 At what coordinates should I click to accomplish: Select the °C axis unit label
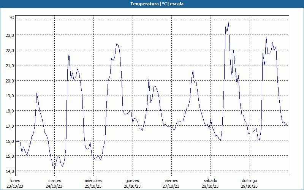click(12, 17)
